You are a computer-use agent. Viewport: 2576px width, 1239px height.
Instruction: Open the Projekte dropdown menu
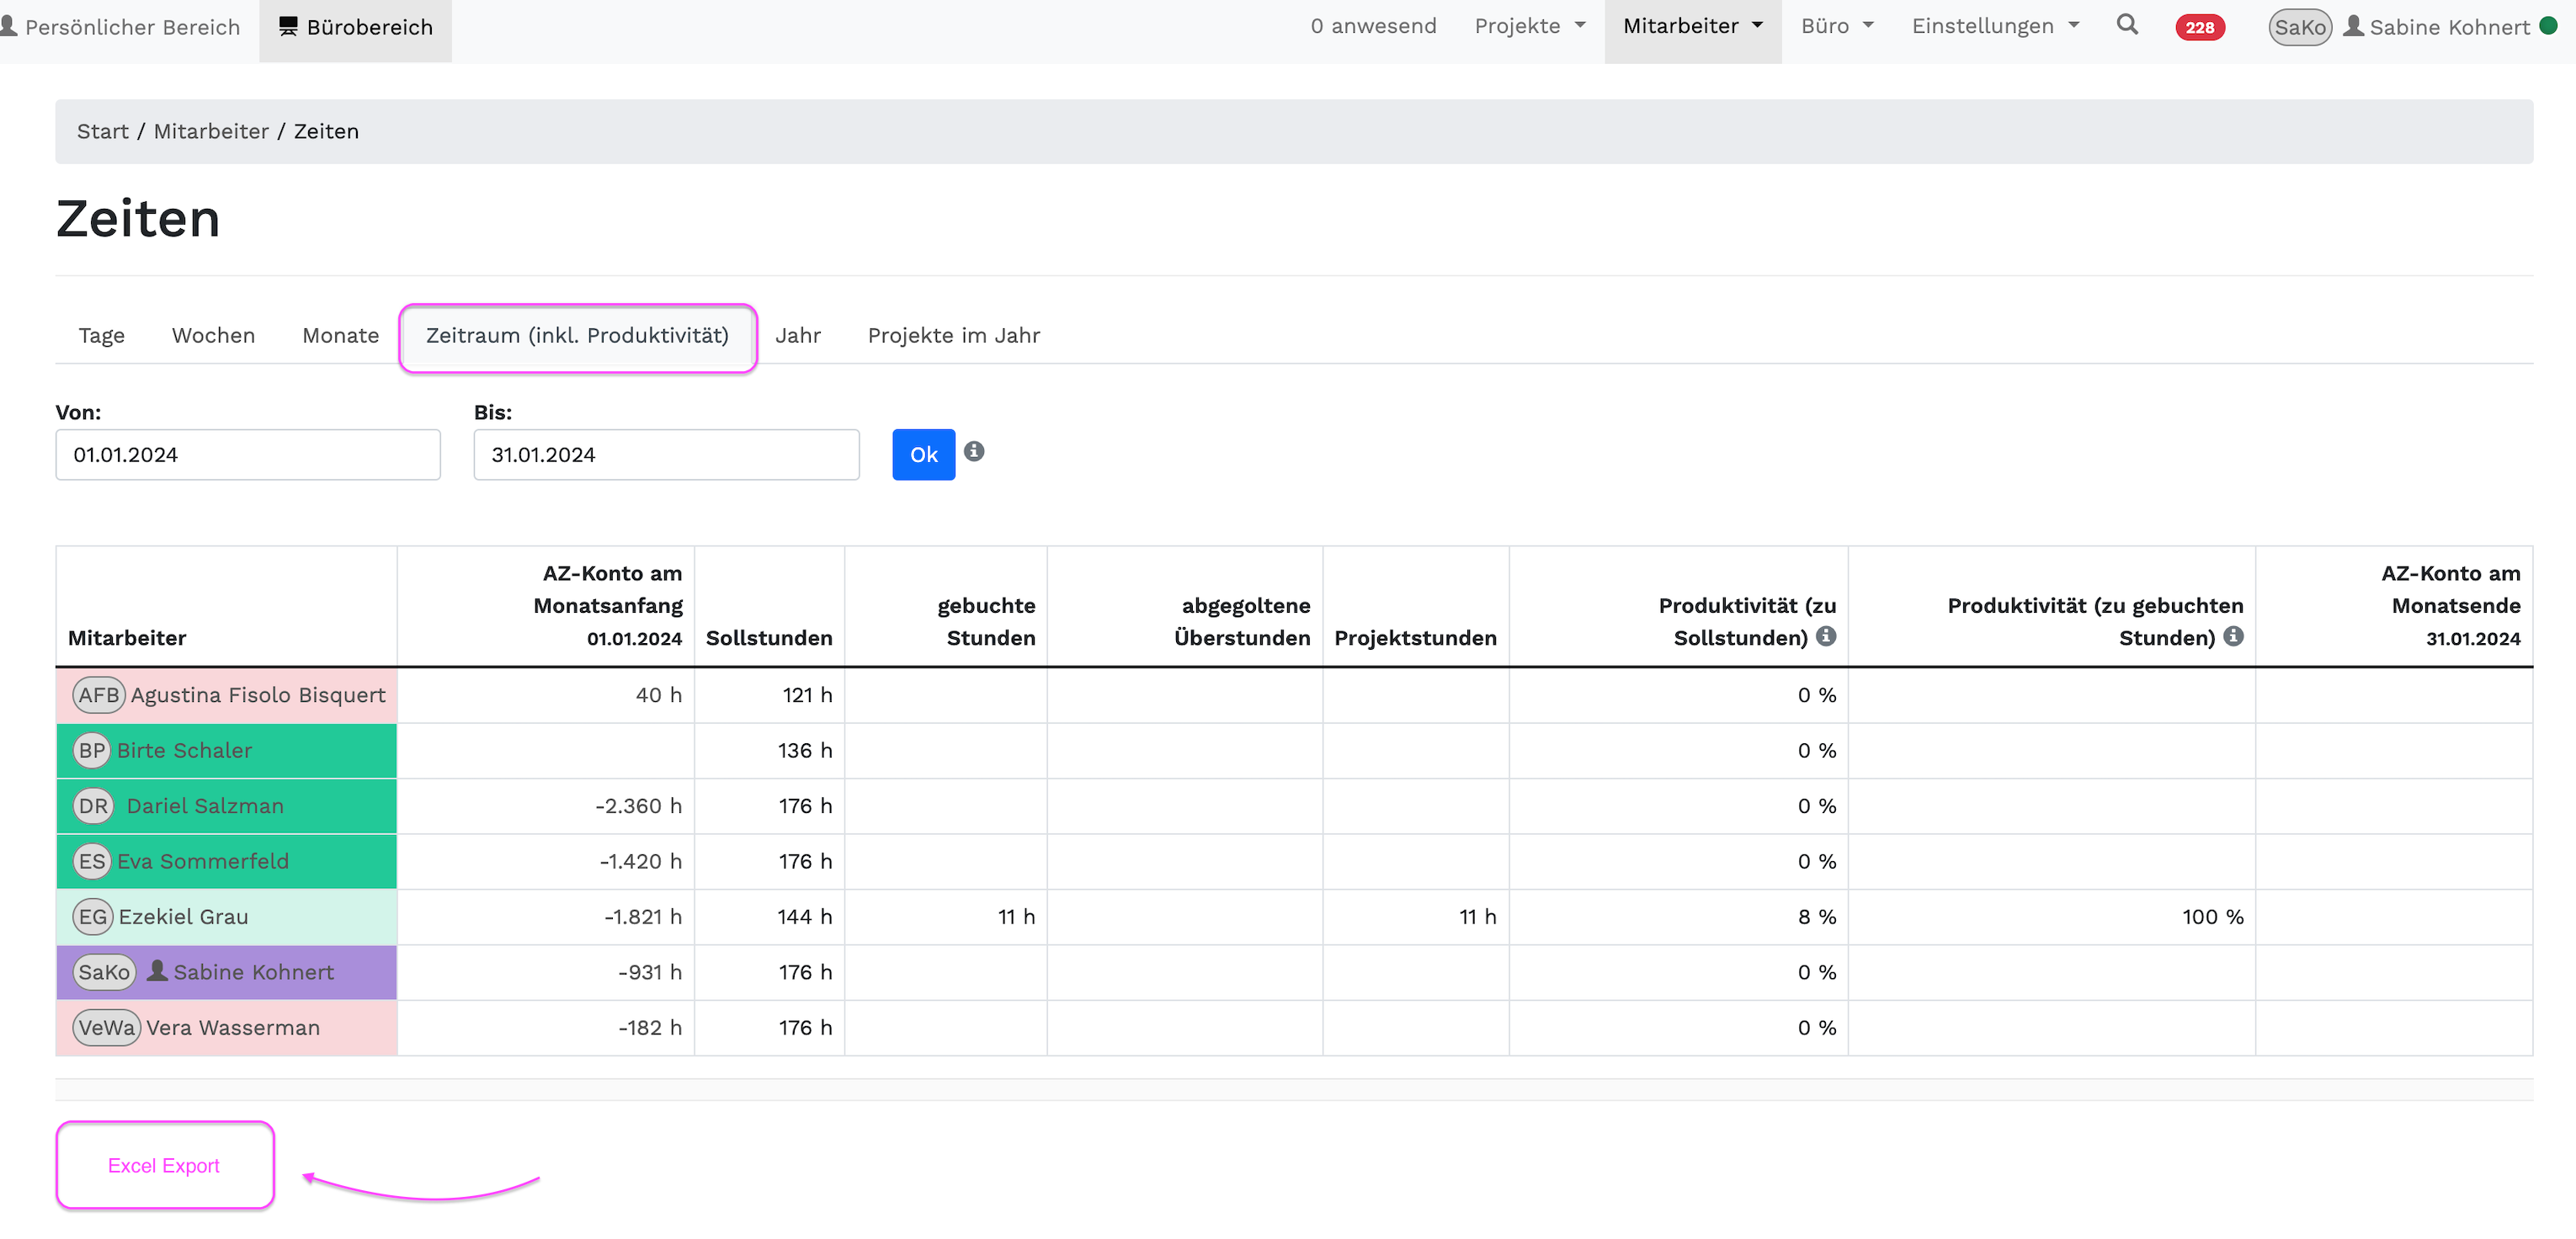1530,27
